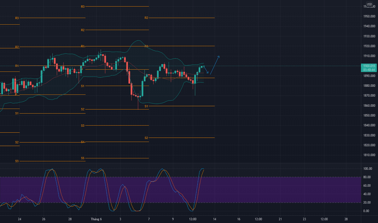Click the 1940.000 price axis label

(x=369, y=26)
